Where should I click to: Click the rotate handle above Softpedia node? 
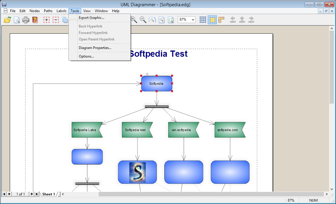(147, 74)
